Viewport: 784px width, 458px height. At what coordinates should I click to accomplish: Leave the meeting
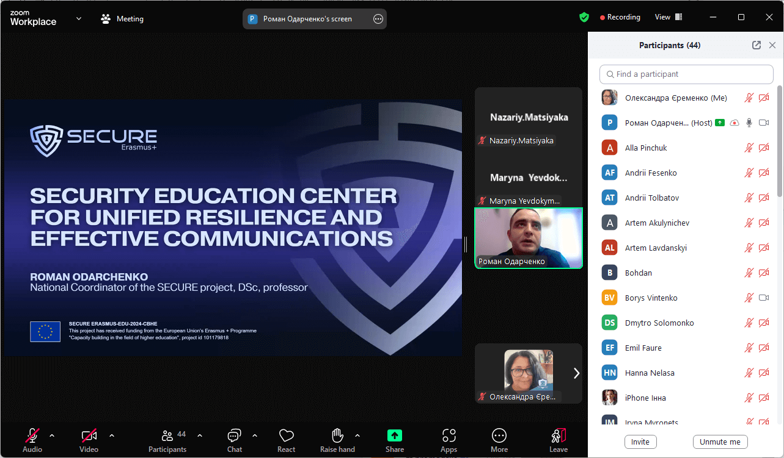pyautogui.click(x=559, y=440)
